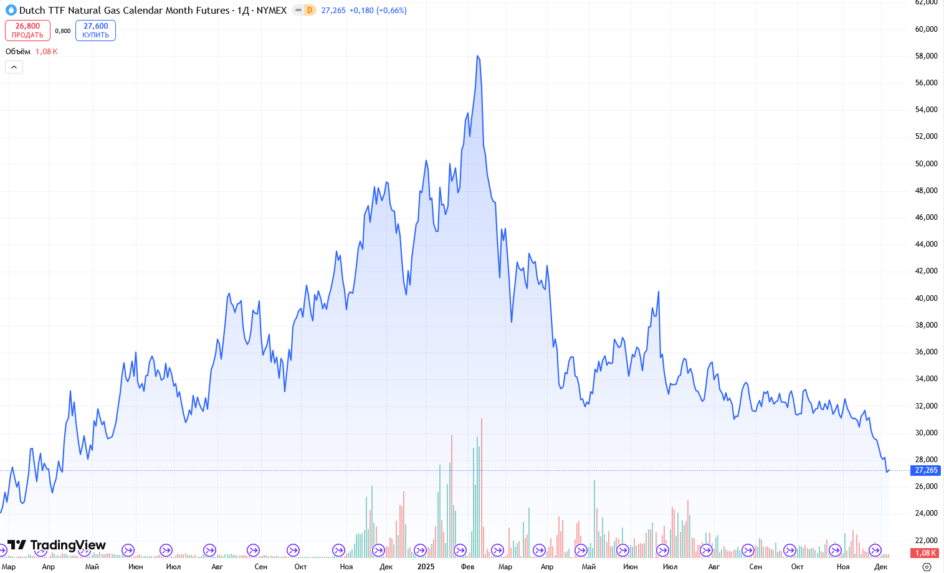Click the last rollover marker near Дек 2025
Image resolution: width=944 pixels, height=573 pixels.
[875, 550]
